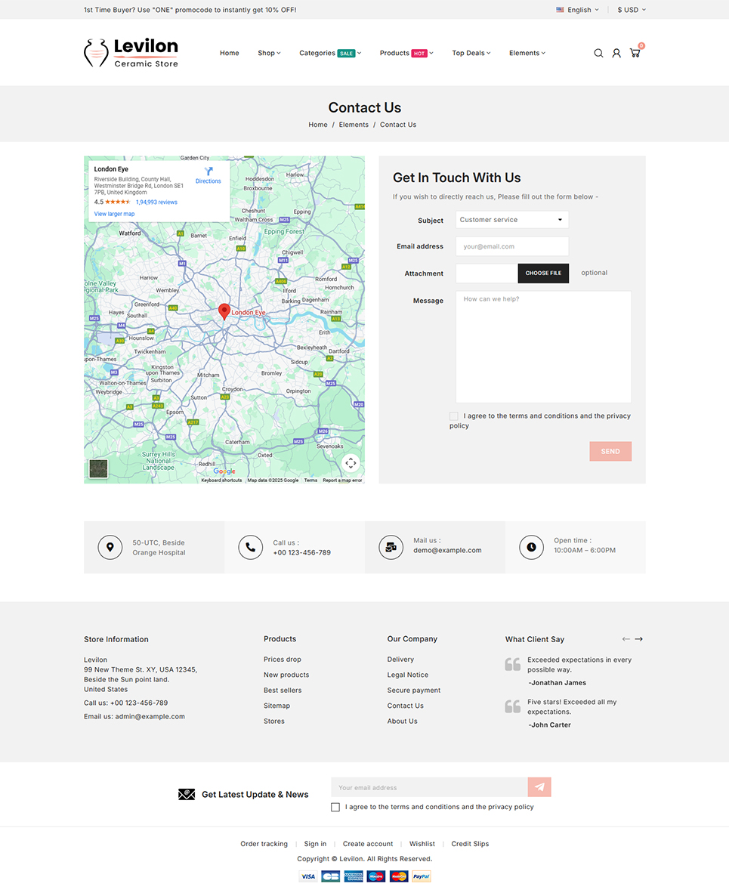The width and height of the screenshot is (729, 896).
Task: Go to the Home menu item
Action: click(x=230, y=53)
